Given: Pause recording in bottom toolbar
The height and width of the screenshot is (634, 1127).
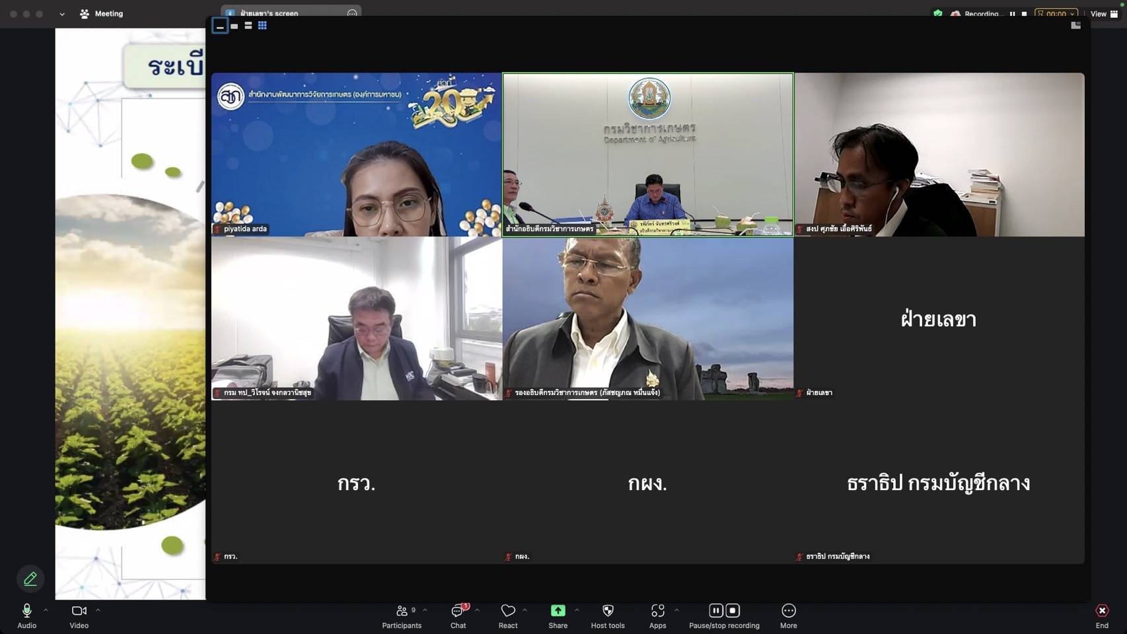Looking at the screenshot, I should click(715, 611).
